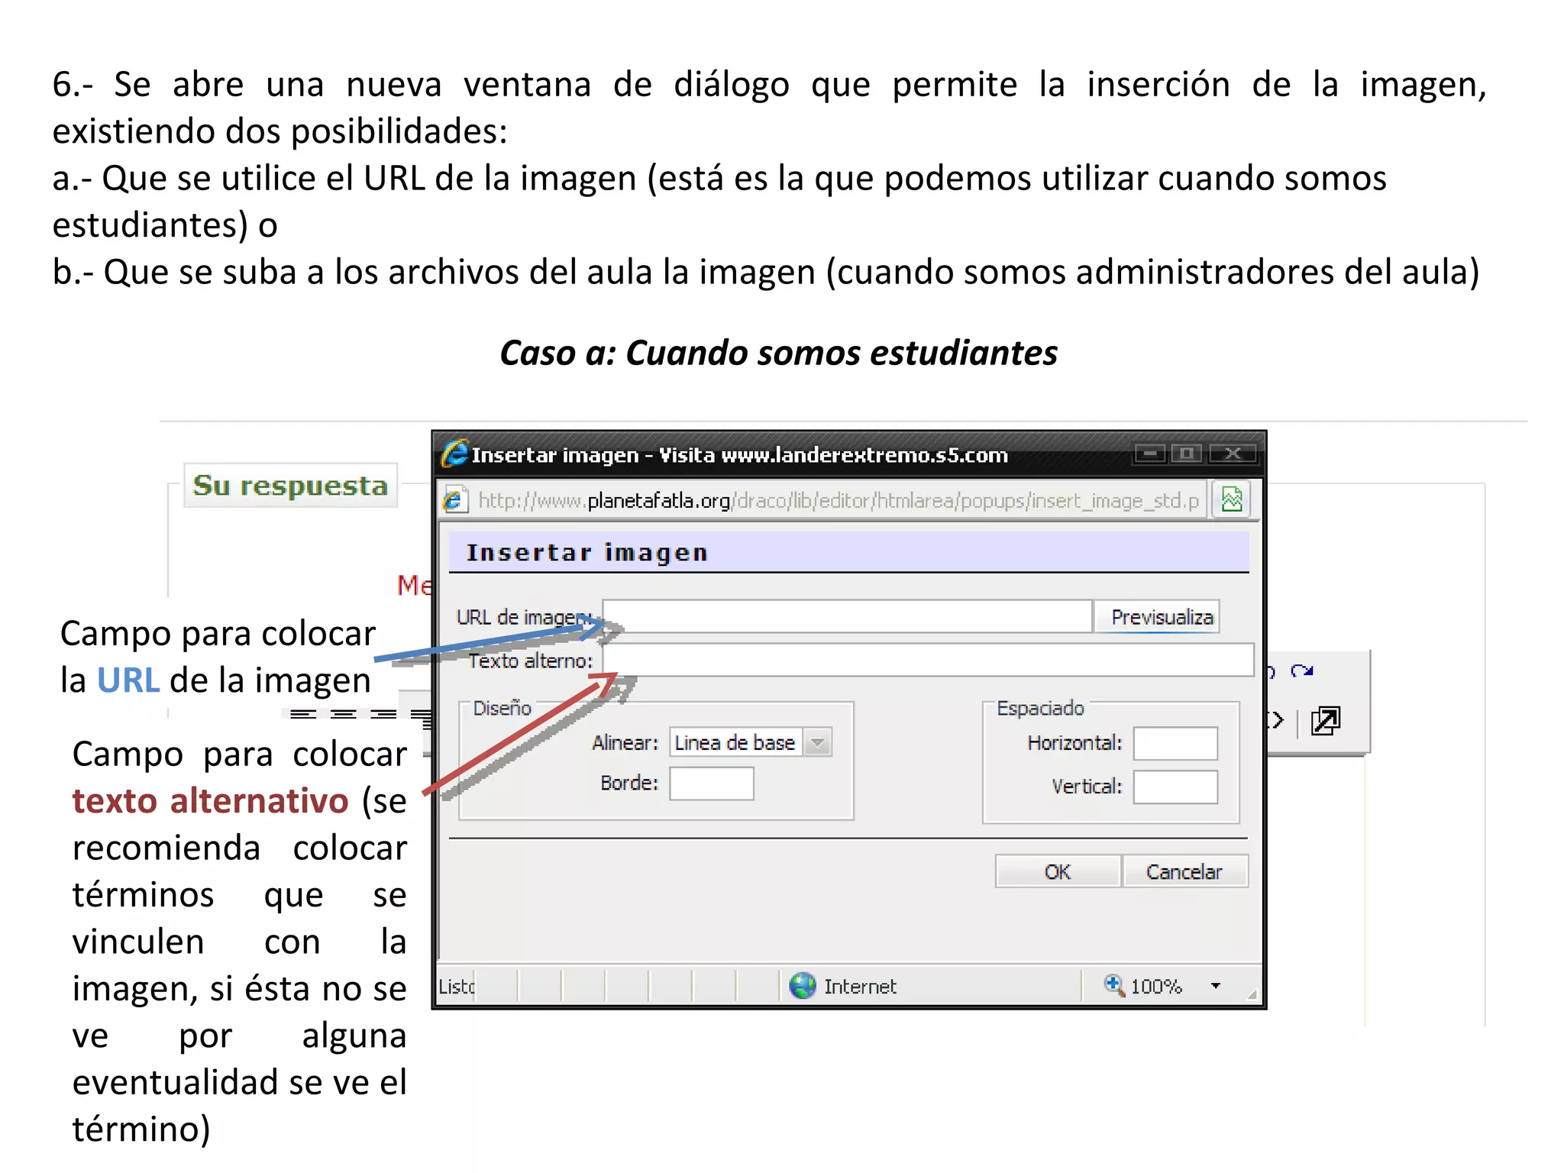The height and width of the screenshot is (1173, 1564).
Task: Click the 100% zoom value in status bar
Action: [1155, 987]
